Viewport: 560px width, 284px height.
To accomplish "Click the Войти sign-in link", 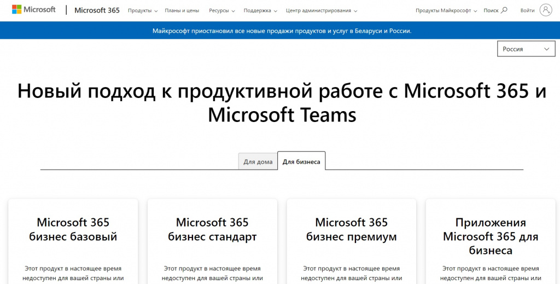I will coord(527,11).
